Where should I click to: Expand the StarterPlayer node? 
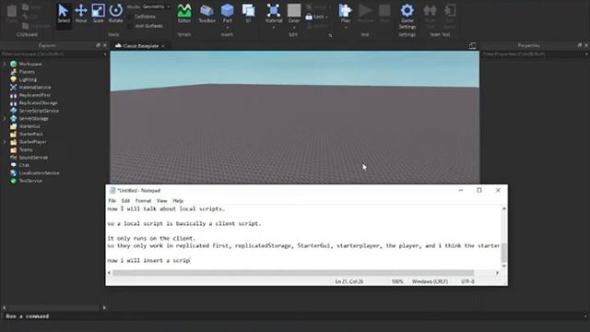pyautogui.click(x=5, y=142)
